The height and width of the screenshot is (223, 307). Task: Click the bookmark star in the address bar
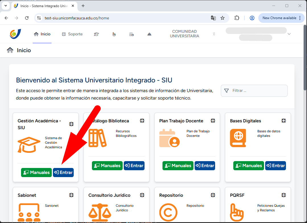point(223,18)
